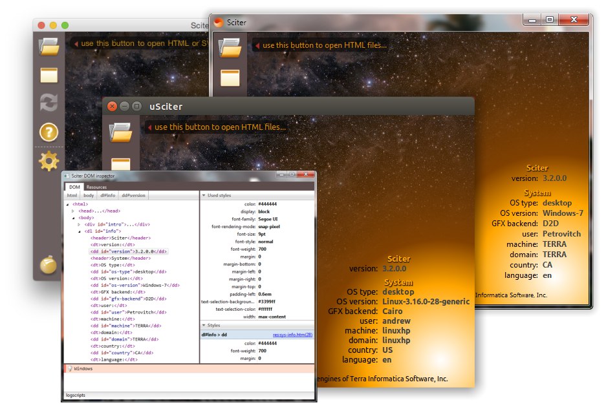606x411 pixels.
Task: Maximize the Windows Sciter window
Action: pos(550,19)
